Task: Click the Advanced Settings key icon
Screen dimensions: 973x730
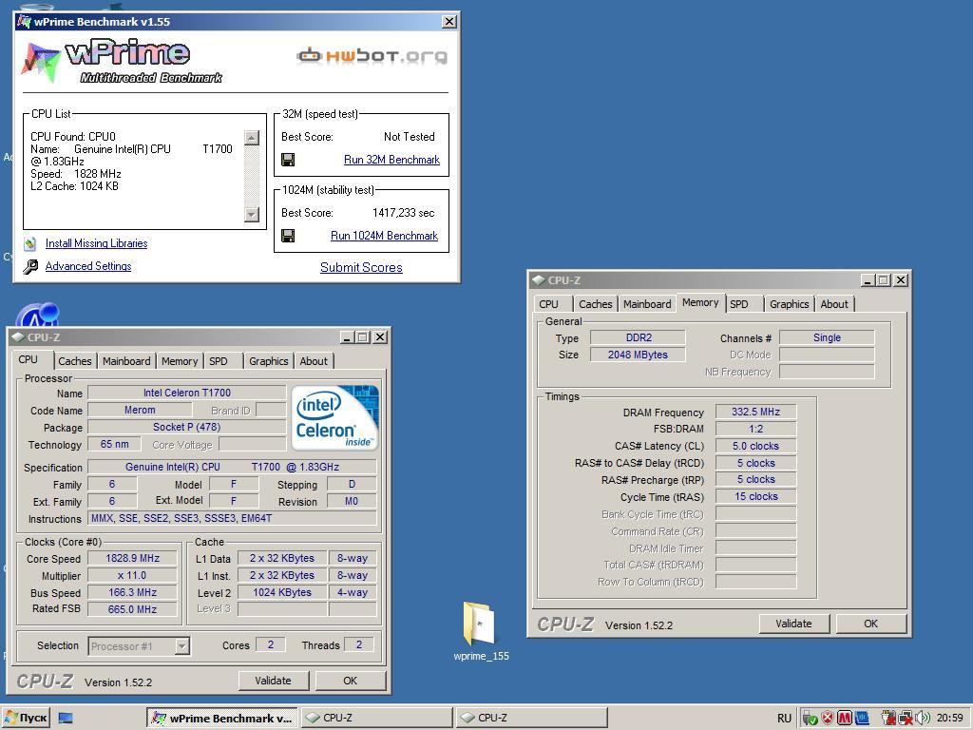Action: click(x=29, y=267)
